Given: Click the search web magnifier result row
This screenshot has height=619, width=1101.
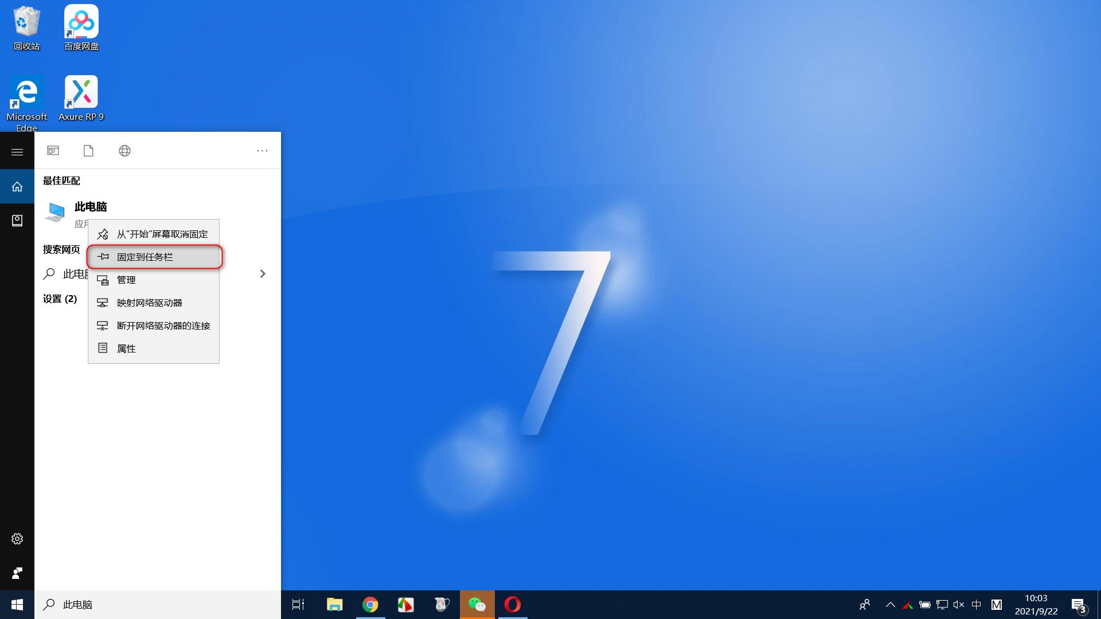Looking at the screenshot, I should [158, 274].
